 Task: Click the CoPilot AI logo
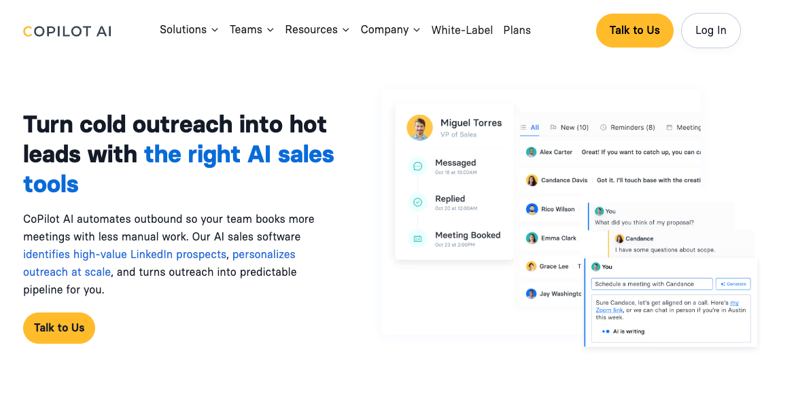pyautogui.click(x=67, y=31)
